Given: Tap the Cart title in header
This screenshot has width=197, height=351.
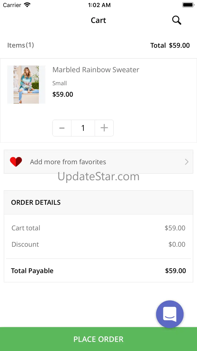Looking at the screenshot, I should [x=98, y=20].
